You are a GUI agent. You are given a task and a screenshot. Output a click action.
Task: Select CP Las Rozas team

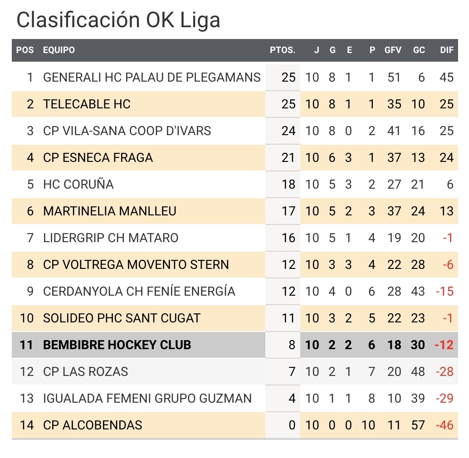coord(86,371)
